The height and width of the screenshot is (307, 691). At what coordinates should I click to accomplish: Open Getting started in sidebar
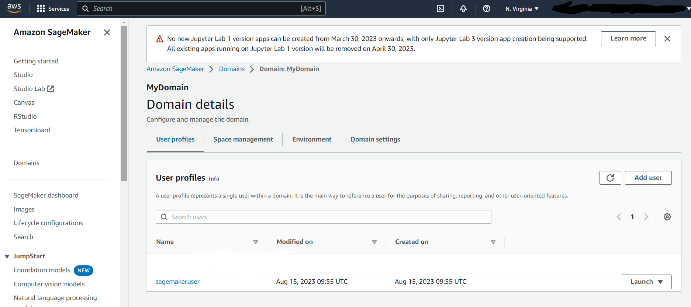36,61
